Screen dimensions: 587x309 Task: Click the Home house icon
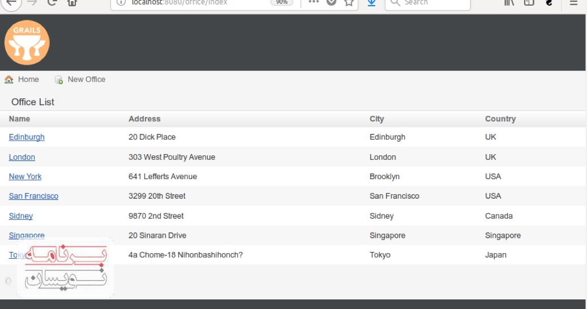point(9,80)
